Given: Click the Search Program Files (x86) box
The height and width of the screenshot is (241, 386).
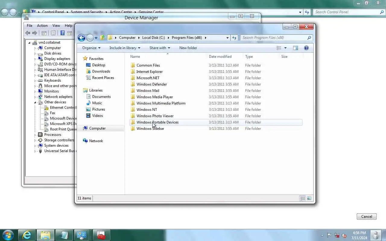Looking at the screenshot, I should 276,38.
